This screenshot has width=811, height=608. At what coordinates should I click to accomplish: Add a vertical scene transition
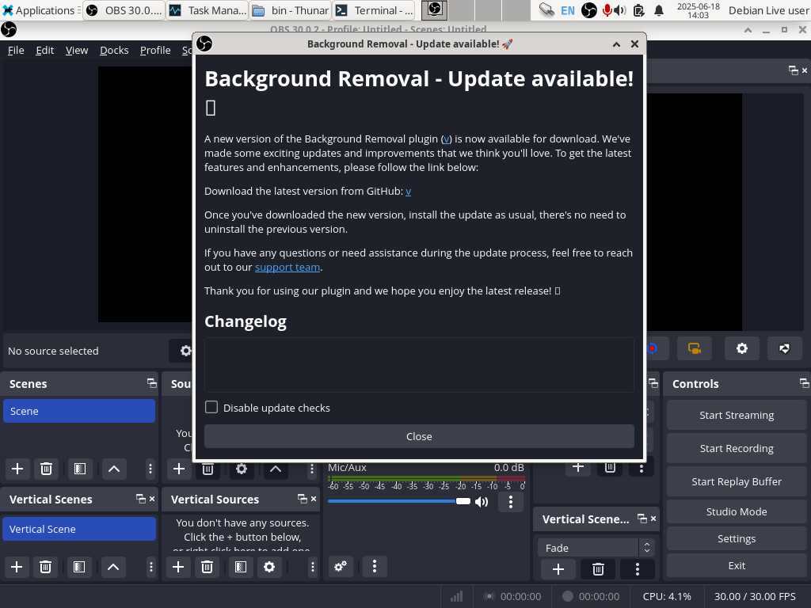558,569
